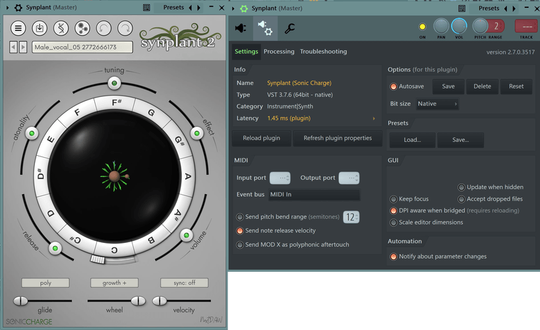Screen dimensions: 540x330
Task: Select the D key on ring
Action: click(51, 213)
